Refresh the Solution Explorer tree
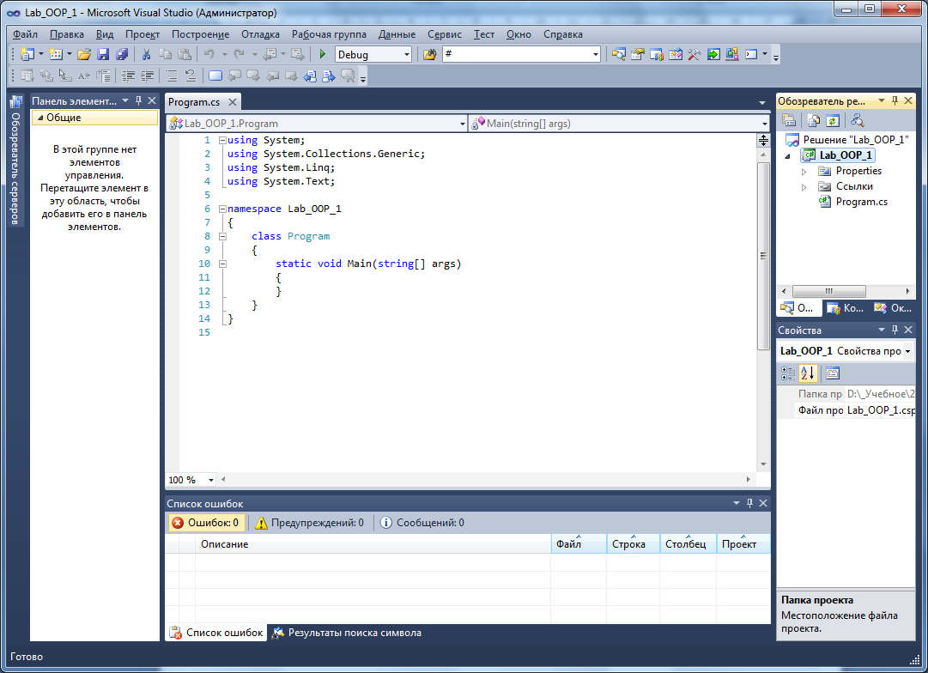 point(833,121)
